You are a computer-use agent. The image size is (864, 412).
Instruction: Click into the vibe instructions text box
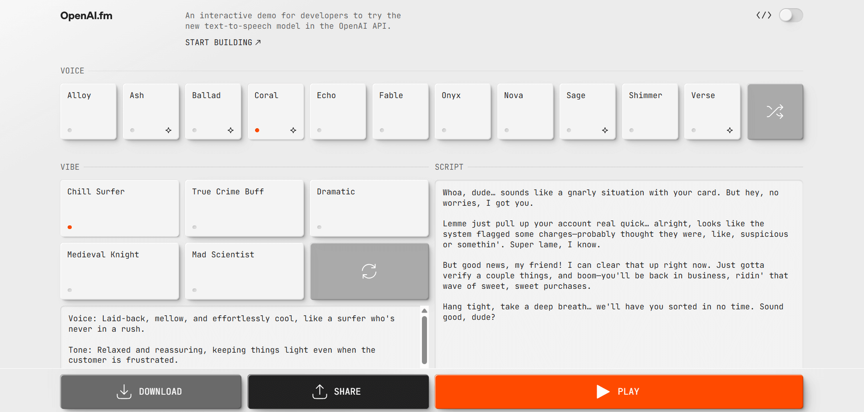[x=240, y=337]
